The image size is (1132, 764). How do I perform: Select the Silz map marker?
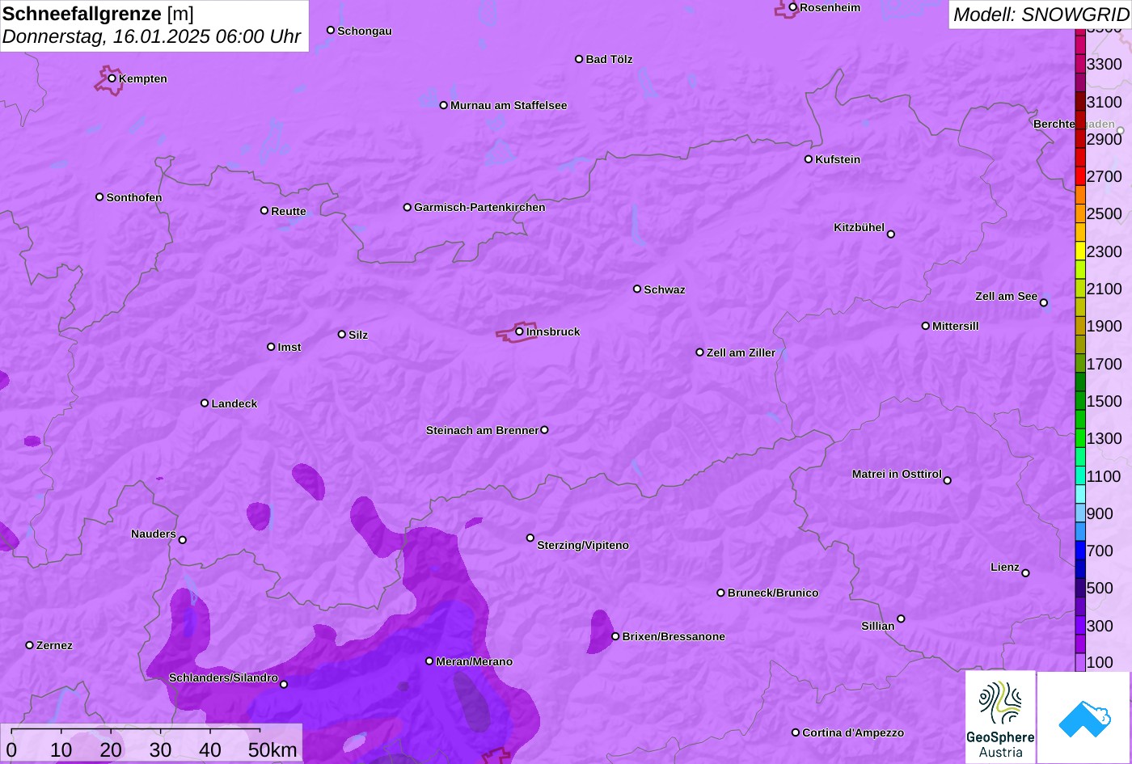tap(342, 334)
